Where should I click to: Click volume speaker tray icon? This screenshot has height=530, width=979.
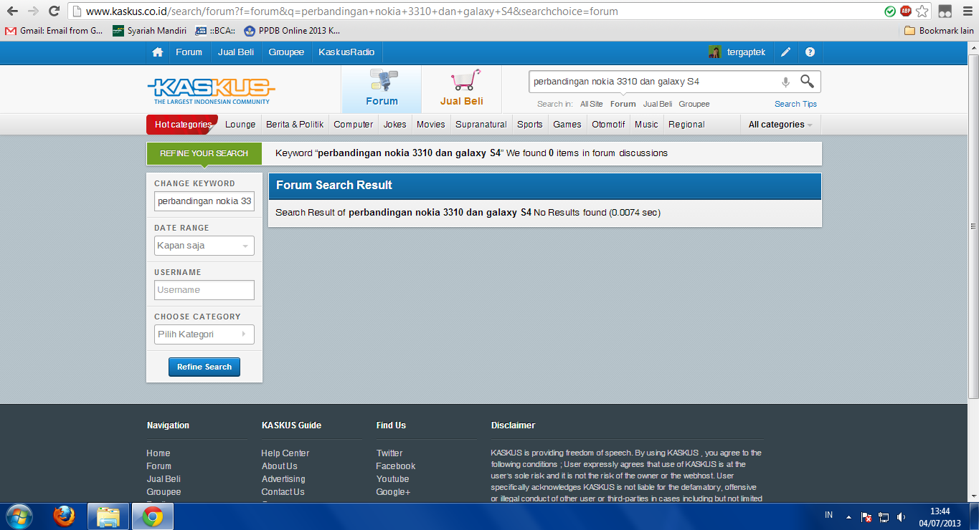click(901, 516)
